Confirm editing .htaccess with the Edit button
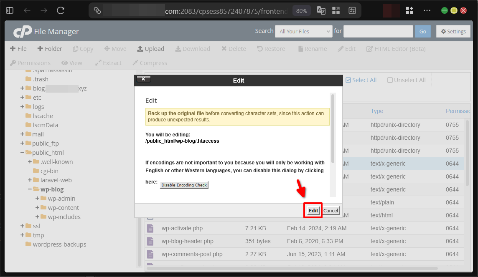The width and height of the screenshot is (478, 277). pyautogui.click(x=313, y=210)
